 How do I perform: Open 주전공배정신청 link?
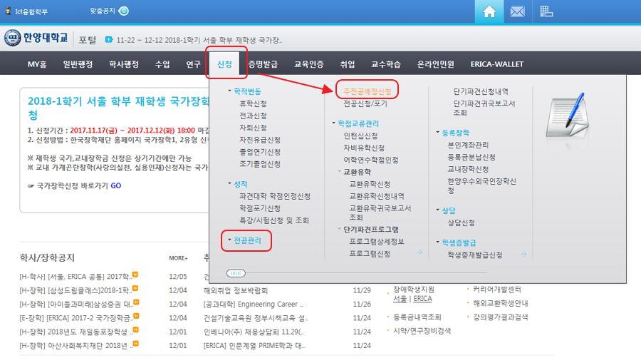point(366,92)
